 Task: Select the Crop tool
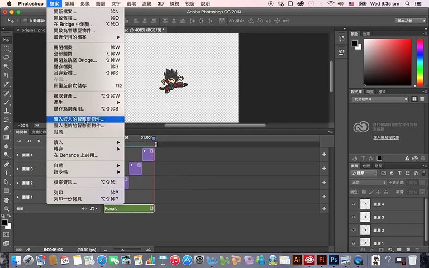[x=7, y=75]
